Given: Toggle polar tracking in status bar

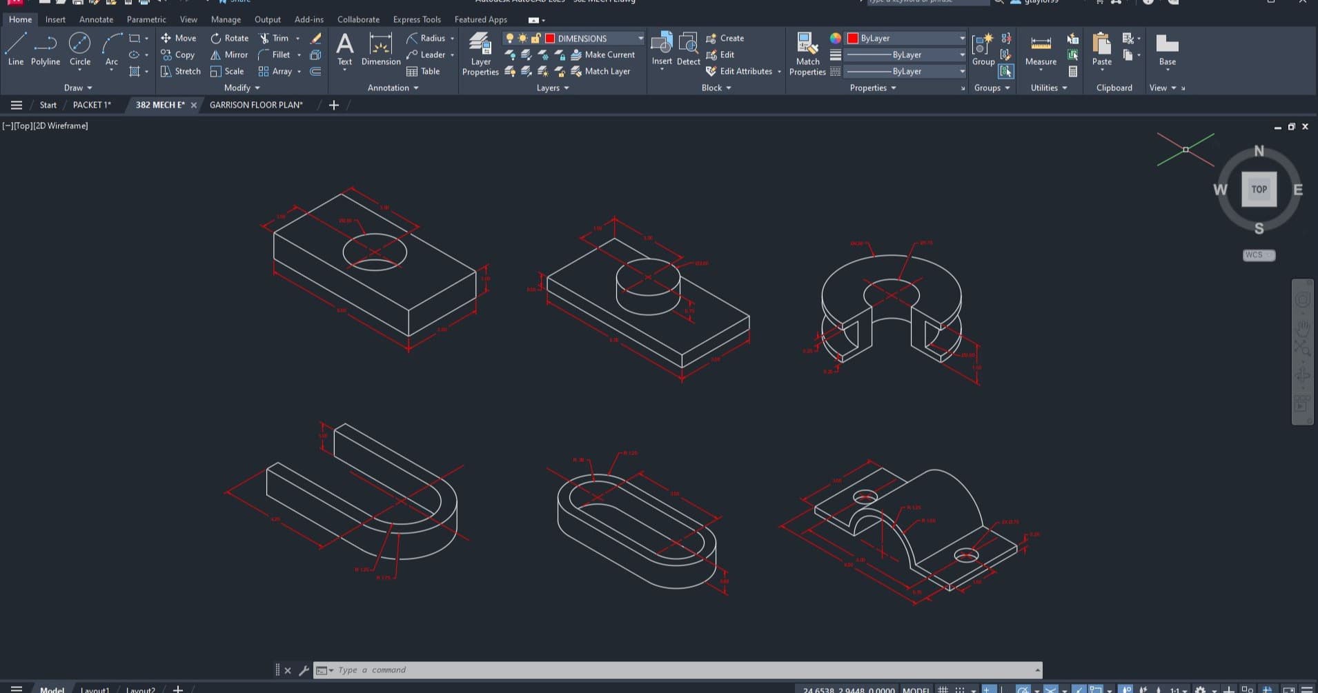Looking at the screenshot, I should (1023, 690).
